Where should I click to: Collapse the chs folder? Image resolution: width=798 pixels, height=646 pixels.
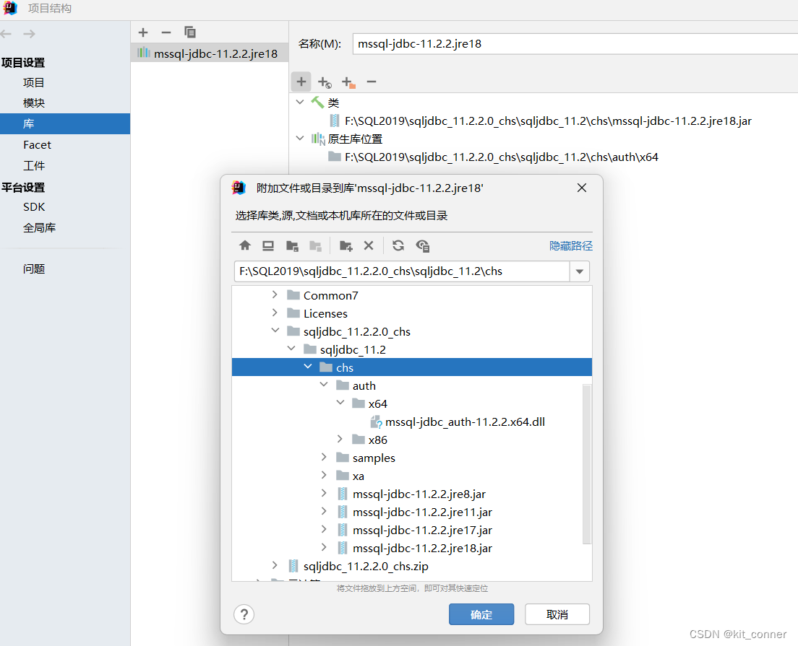coord(308,367)
